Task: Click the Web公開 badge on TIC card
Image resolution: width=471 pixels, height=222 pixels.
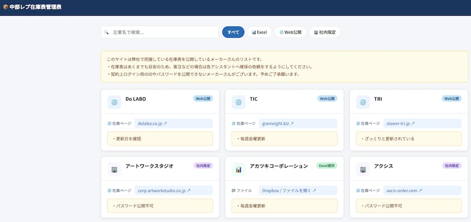Action: click(328, 98)
